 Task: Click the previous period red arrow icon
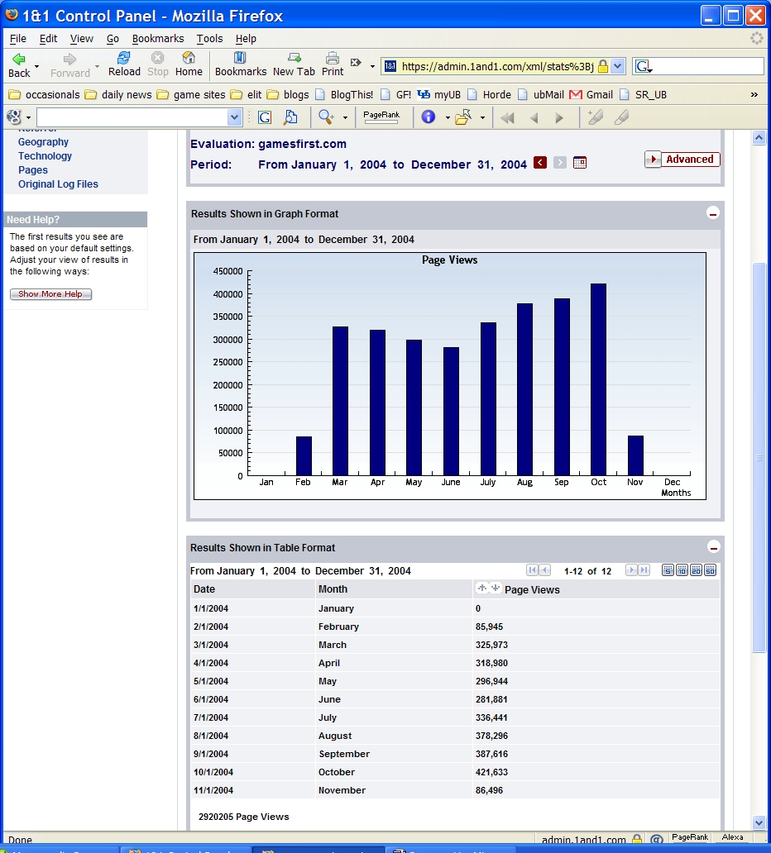click(x=542, y=163)
